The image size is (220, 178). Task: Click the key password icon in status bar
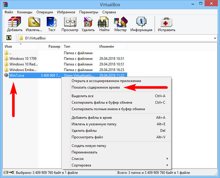pyautogui.click(x=12, y=172)
